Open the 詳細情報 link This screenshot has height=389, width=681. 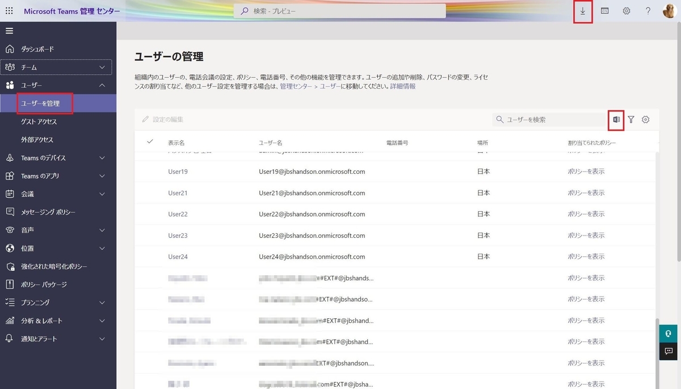click(x=403, y=86)
